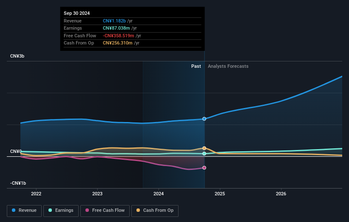The width and height of the screenshot is (349, 222).
Task: Toggle the Revenue legend button
Action: 24,211
